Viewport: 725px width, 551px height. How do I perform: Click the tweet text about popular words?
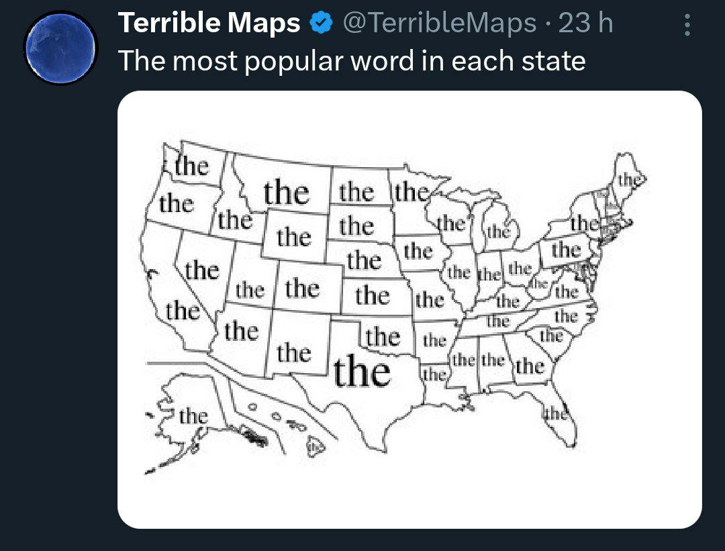point(352,61)
